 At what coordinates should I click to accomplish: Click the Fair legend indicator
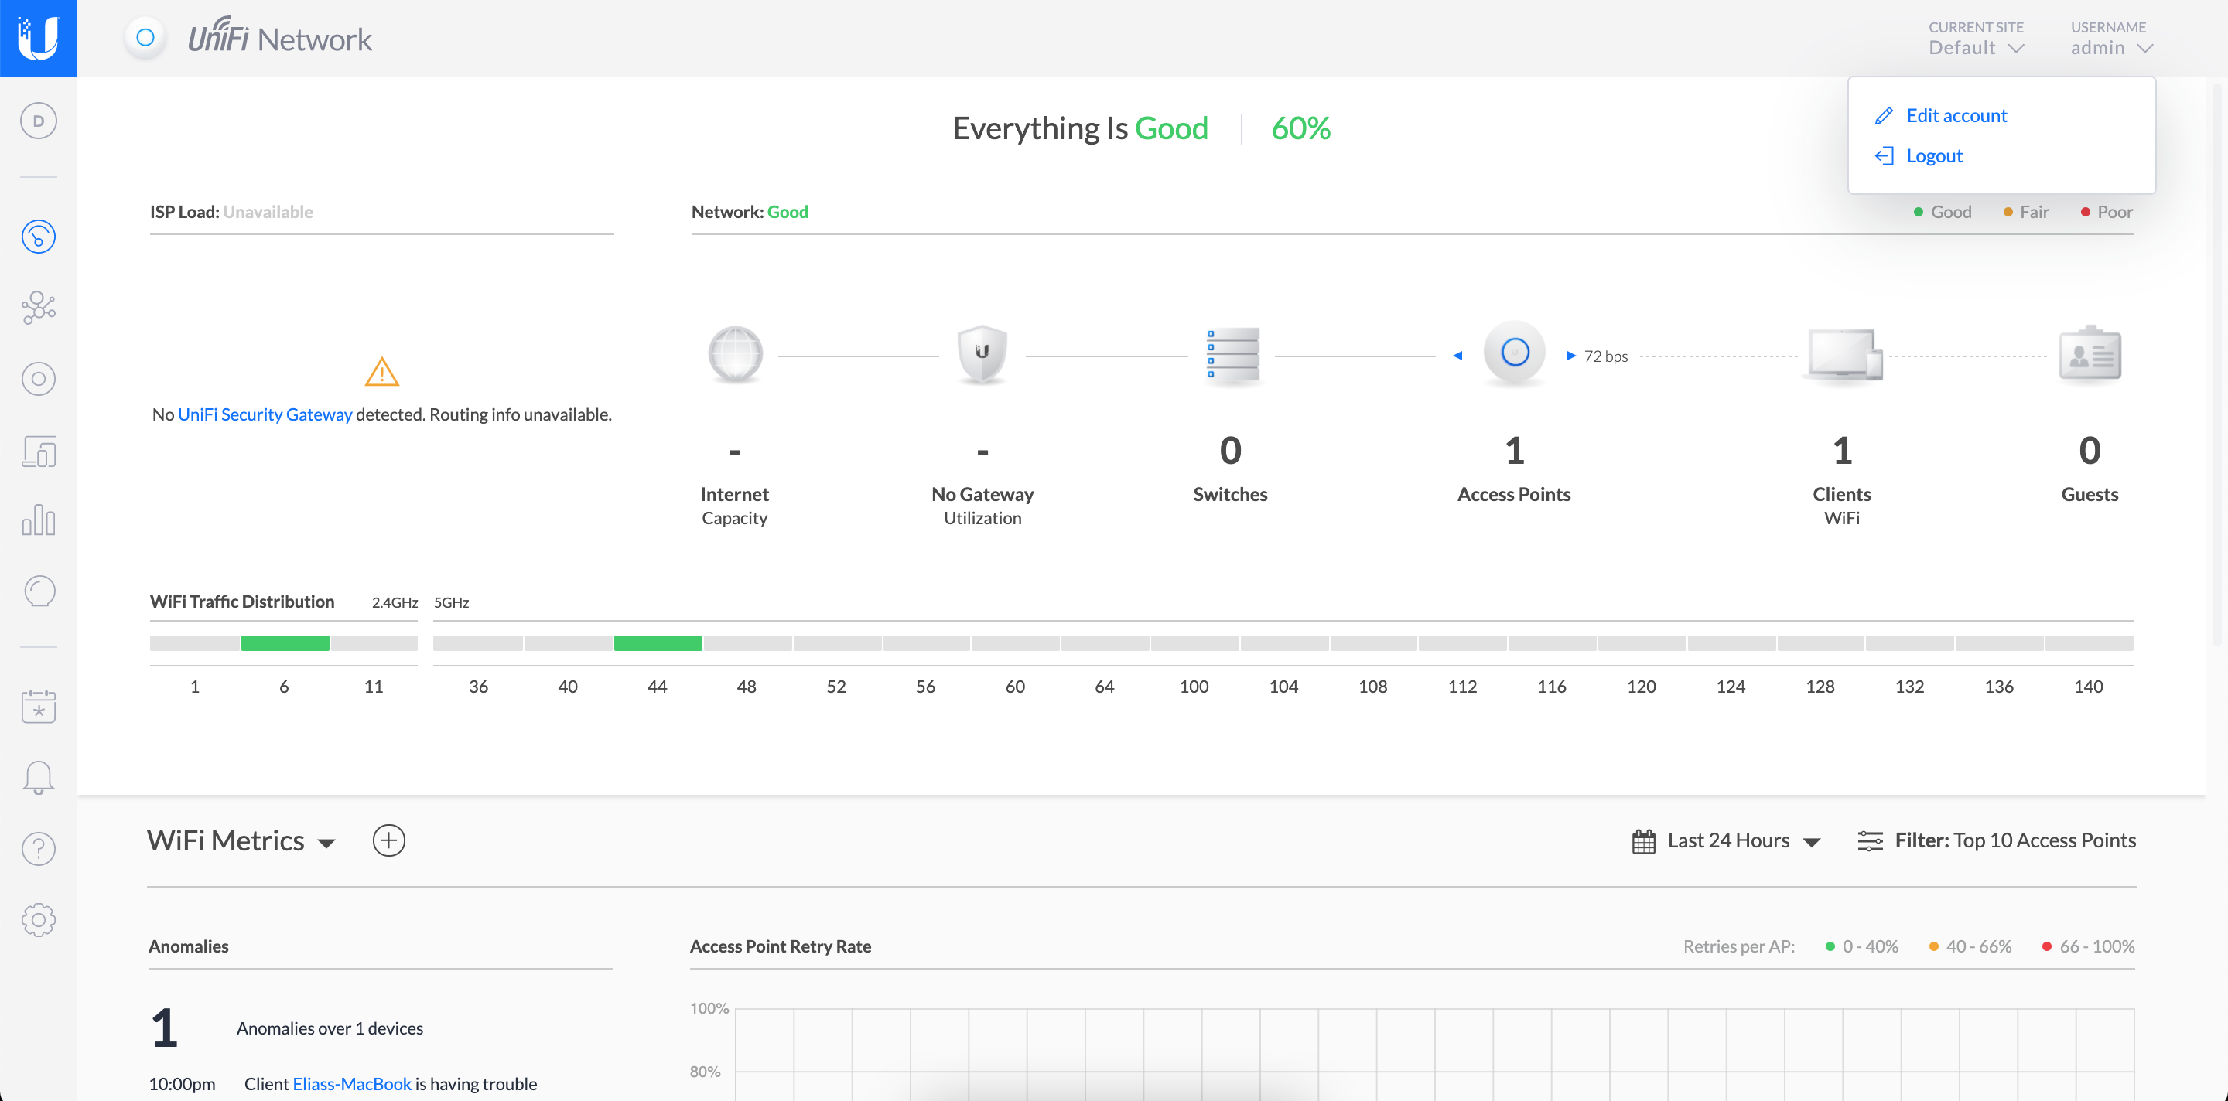click(x=2025, y=212)
